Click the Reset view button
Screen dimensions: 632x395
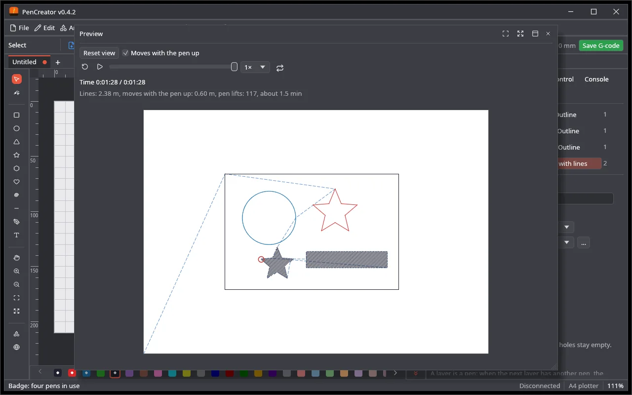coord(99,53)
